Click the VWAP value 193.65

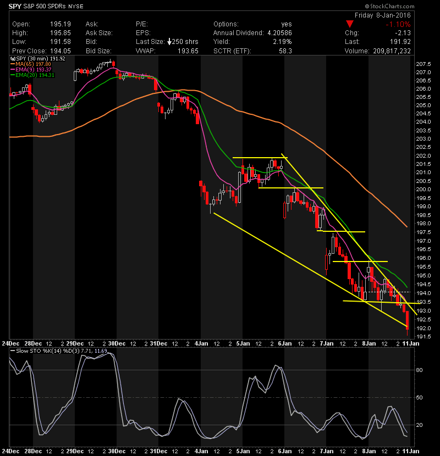(188, 51)
